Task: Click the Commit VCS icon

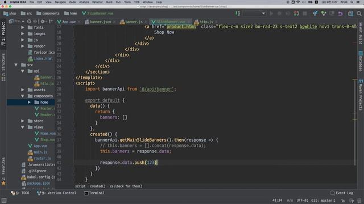Action: click(x=324, y=14)
